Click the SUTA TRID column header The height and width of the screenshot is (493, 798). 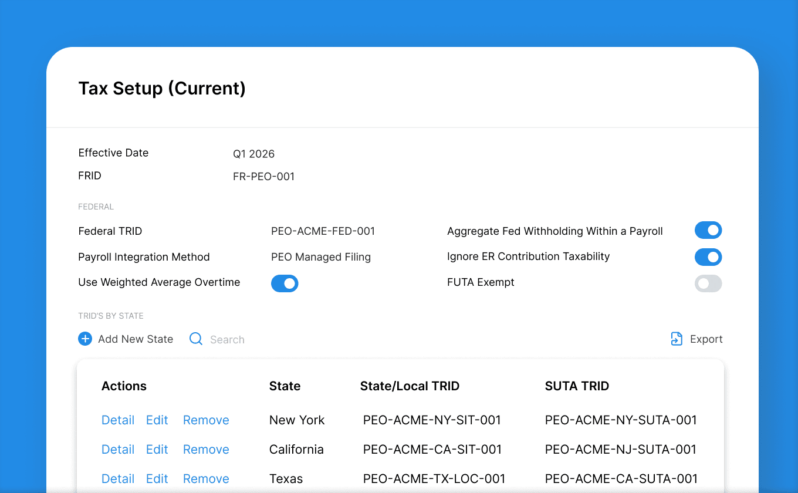tap(577, 386)
